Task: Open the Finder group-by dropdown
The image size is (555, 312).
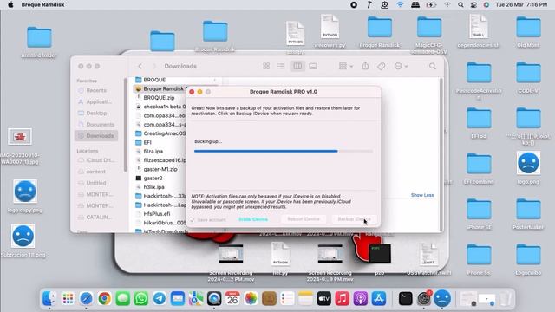Action: point(346,66)
